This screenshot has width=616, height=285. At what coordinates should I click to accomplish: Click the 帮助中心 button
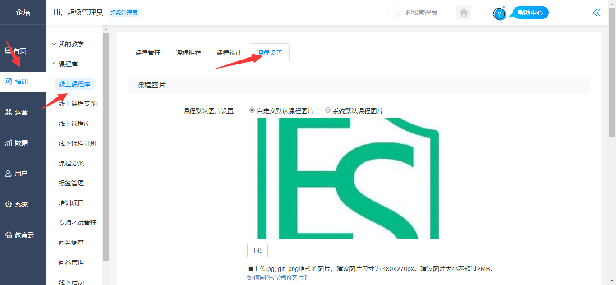tap(530, 13)
